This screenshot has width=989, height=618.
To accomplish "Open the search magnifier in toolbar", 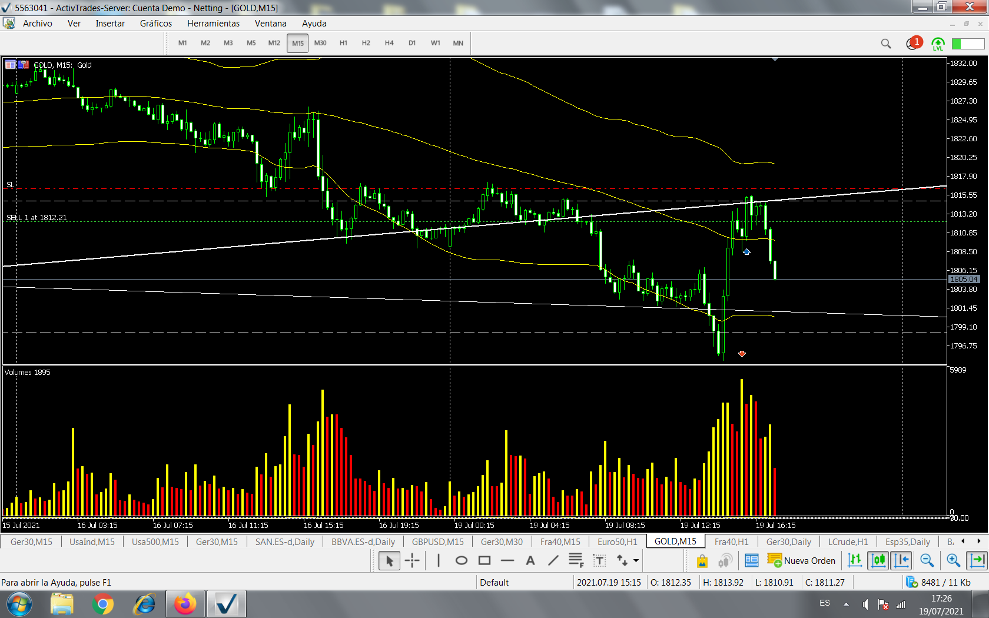I will pos(885,44).
